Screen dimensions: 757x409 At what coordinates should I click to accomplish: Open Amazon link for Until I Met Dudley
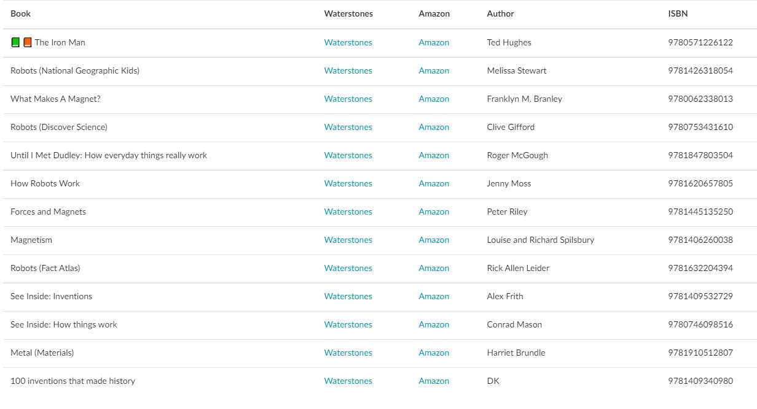click(434, 155)
